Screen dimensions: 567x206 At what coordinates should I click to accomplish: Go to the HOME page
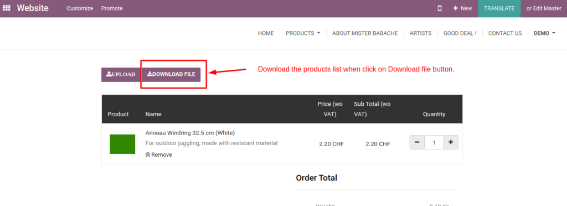pyautogui.click(x=266, y=33)
